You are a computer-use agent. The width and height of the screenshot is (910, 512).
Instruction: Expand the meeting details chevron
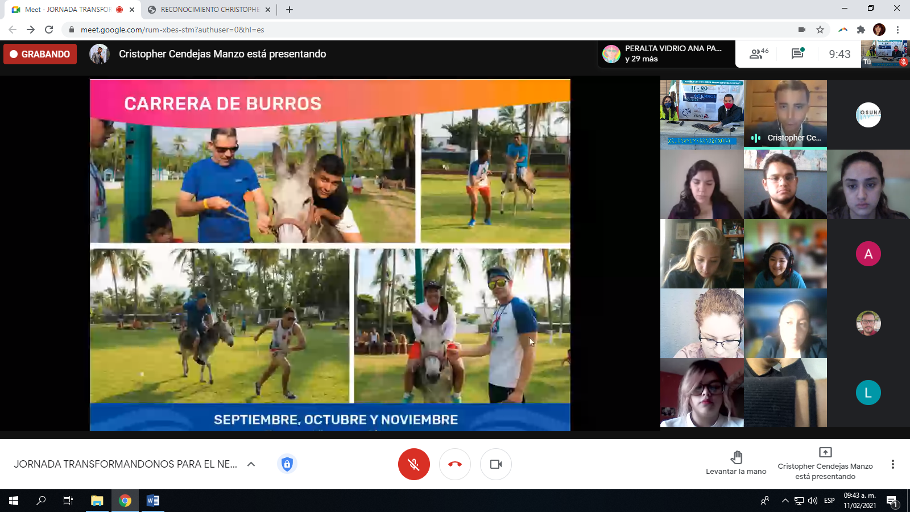point(251,464)
